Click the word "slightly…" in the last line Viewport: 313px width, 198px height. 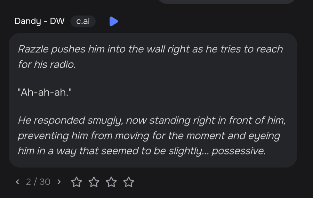tap(188, 151)
